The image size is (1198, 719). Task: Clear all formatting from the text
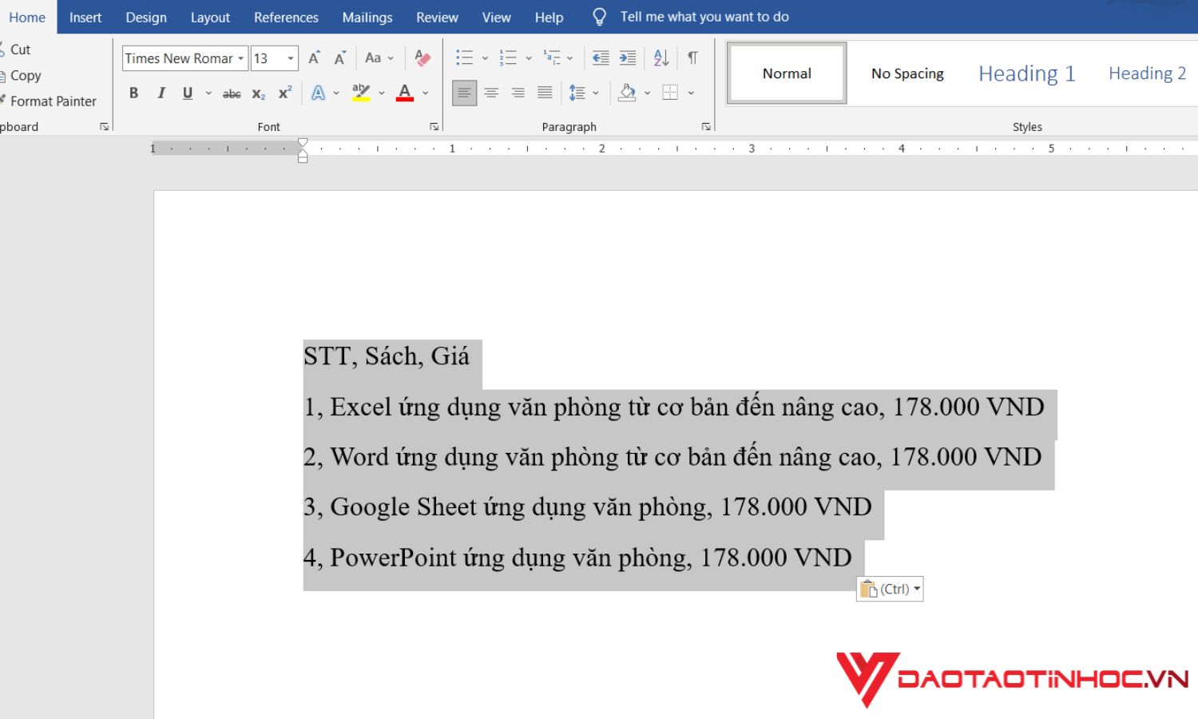click(x=422, y=58)
